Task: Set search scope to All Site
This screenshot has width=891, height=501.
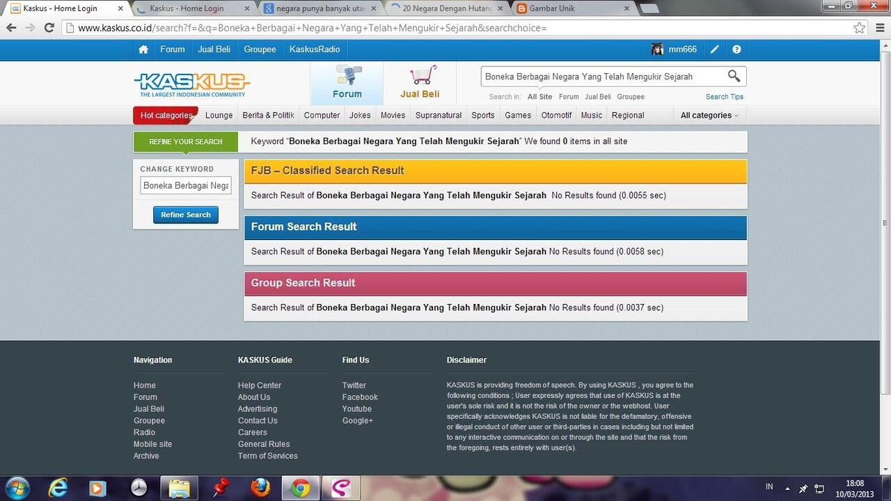Action: coord(539,97)
